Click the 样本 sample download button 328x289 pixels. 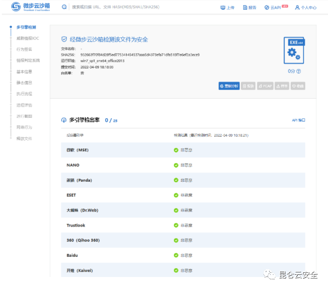click(x=282, y=86)
